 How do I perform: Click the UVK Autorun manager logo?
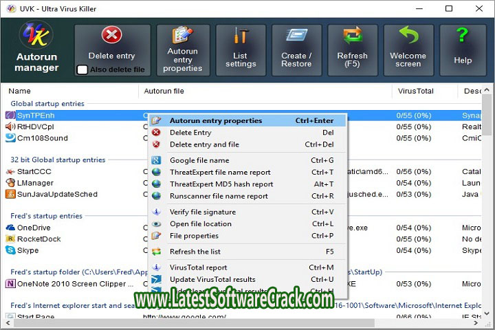[36, 35]
